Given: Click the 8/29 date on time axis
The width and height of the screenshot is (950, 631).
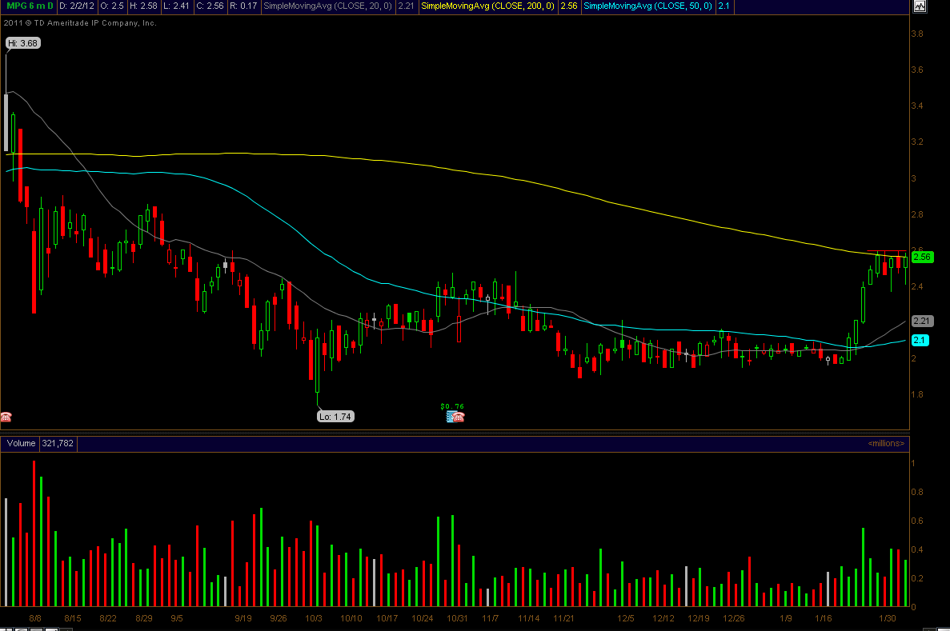Looking at the screenshot, I should click(144, 618).
